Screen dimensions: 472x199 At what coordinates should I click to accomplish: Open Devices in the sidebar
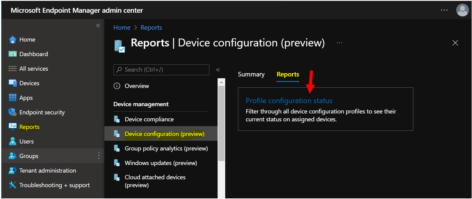pos(52,83)
